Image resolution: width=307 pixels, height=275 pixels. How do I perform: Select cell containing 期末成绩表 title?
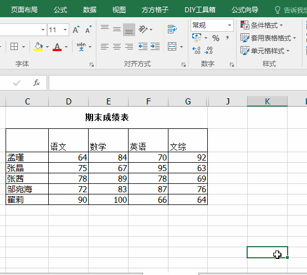coord(107,117)
